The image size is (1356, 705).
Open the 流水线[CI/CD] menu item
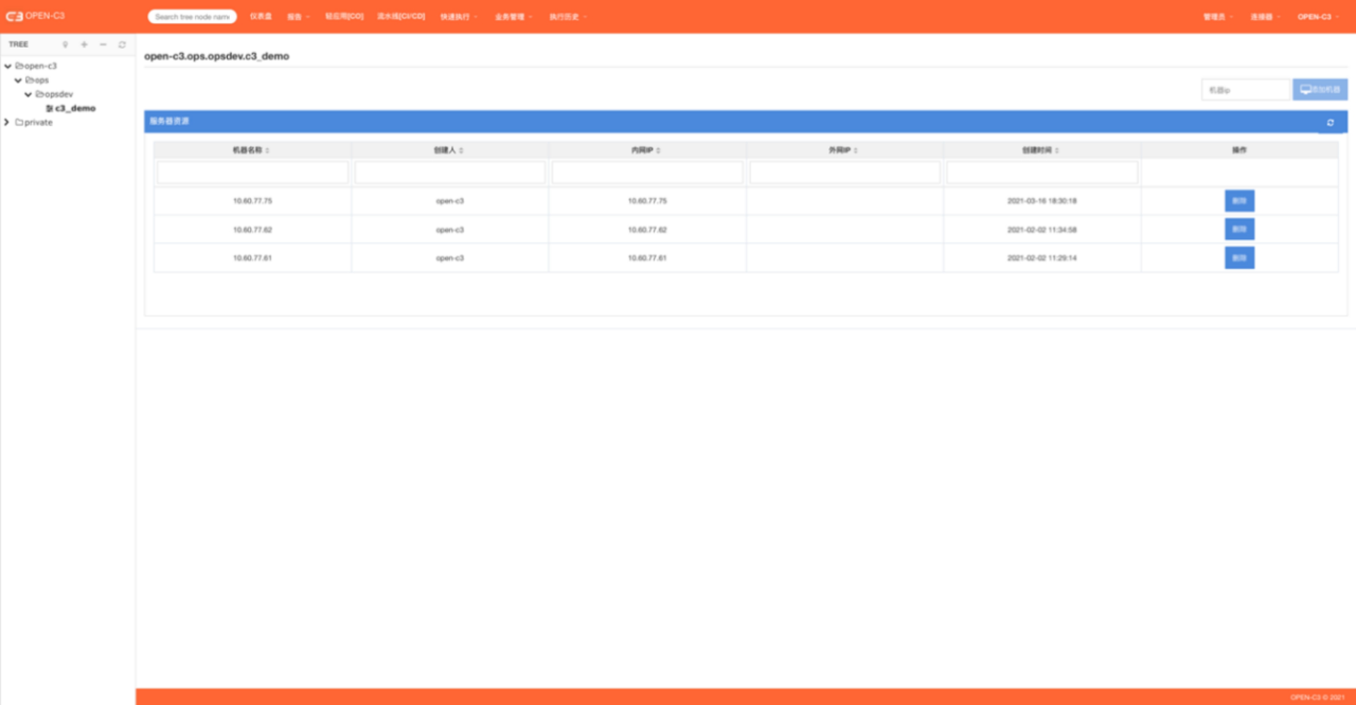point(401,16)
